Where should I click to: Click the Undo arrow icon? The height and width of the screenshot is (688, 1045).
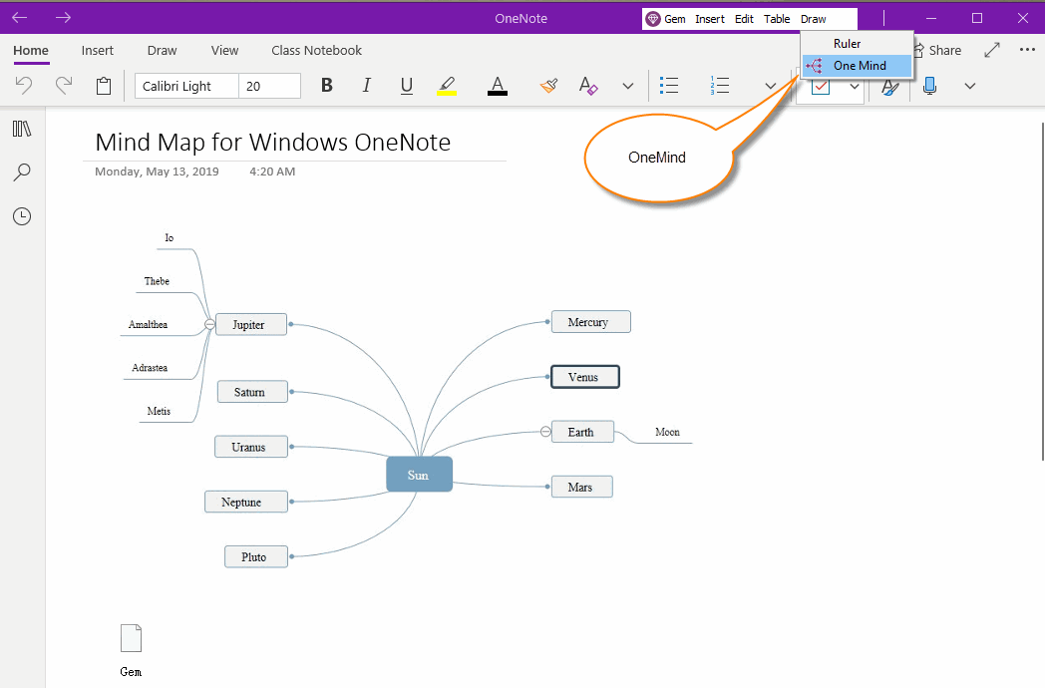tap(24, 86)
